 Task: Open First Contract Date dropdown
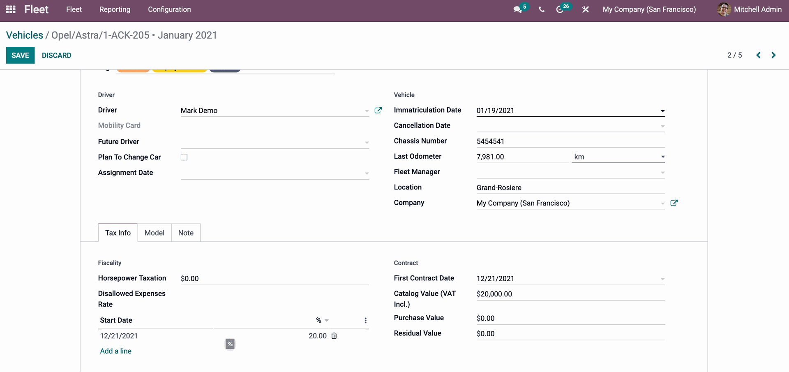click(662, 279)
